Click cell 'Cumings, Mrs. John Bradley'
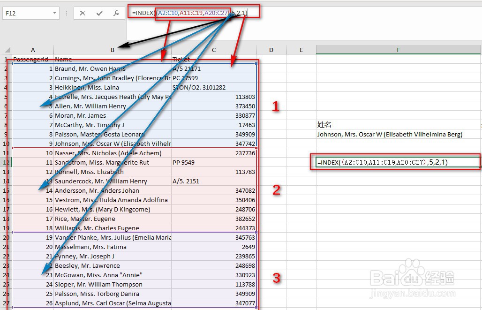This screenshot has height=310, width=482. 113,78
